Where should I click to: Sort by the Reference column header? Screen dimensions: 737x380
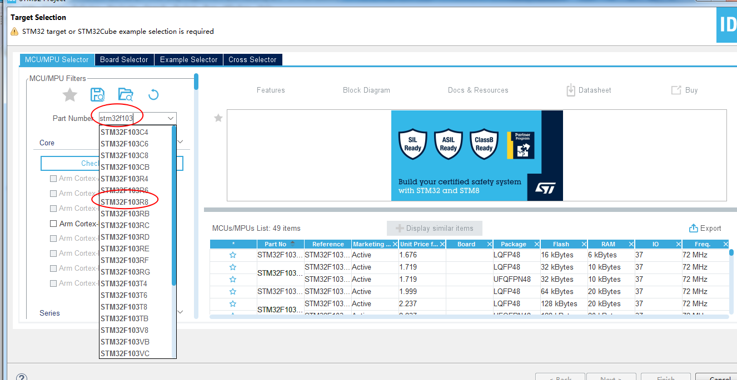[328, 244]
